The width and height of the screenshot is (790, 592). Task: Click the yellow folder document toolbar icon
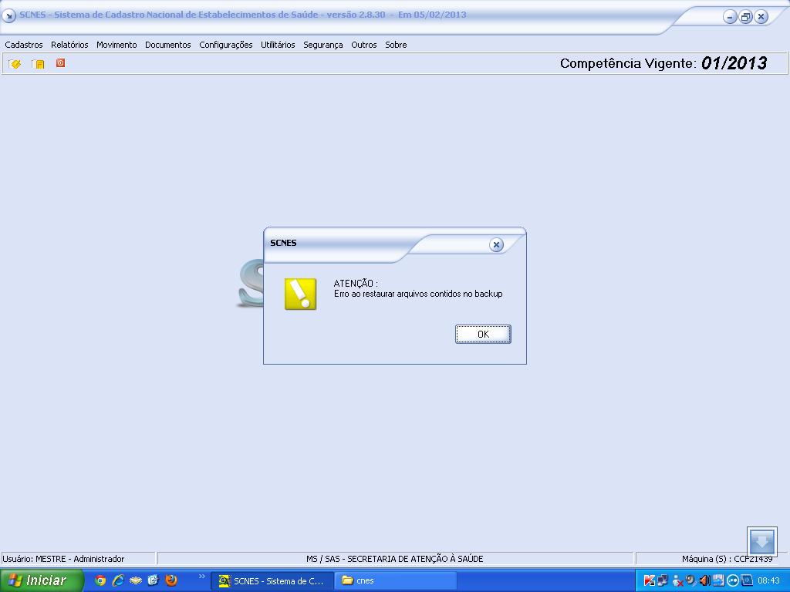tap(38, 64)
